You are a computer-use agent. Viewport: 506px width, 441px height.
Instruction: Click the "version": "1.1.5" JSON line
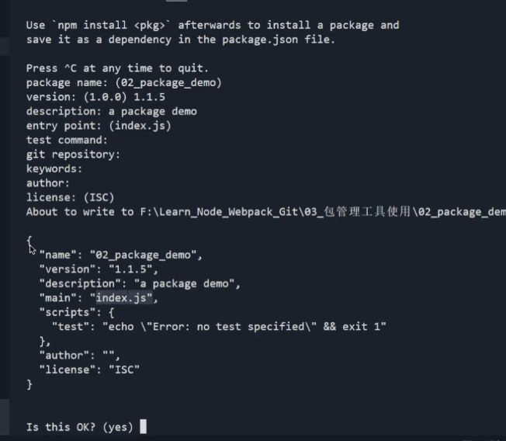pyautogui.click(x=99, y=269)
